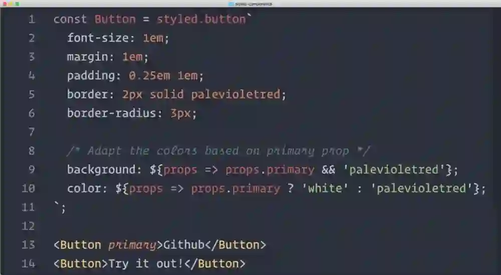Screen dimensions: 501x275
Task: Click line number 9 in the gutter
Action: click(32, 169)
